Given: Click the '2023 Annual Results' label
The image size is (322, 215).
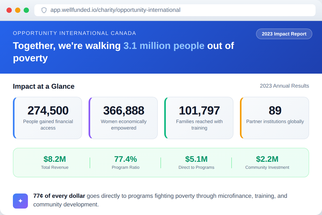Looking at the screenshot, I should click(x=284, y=86).
